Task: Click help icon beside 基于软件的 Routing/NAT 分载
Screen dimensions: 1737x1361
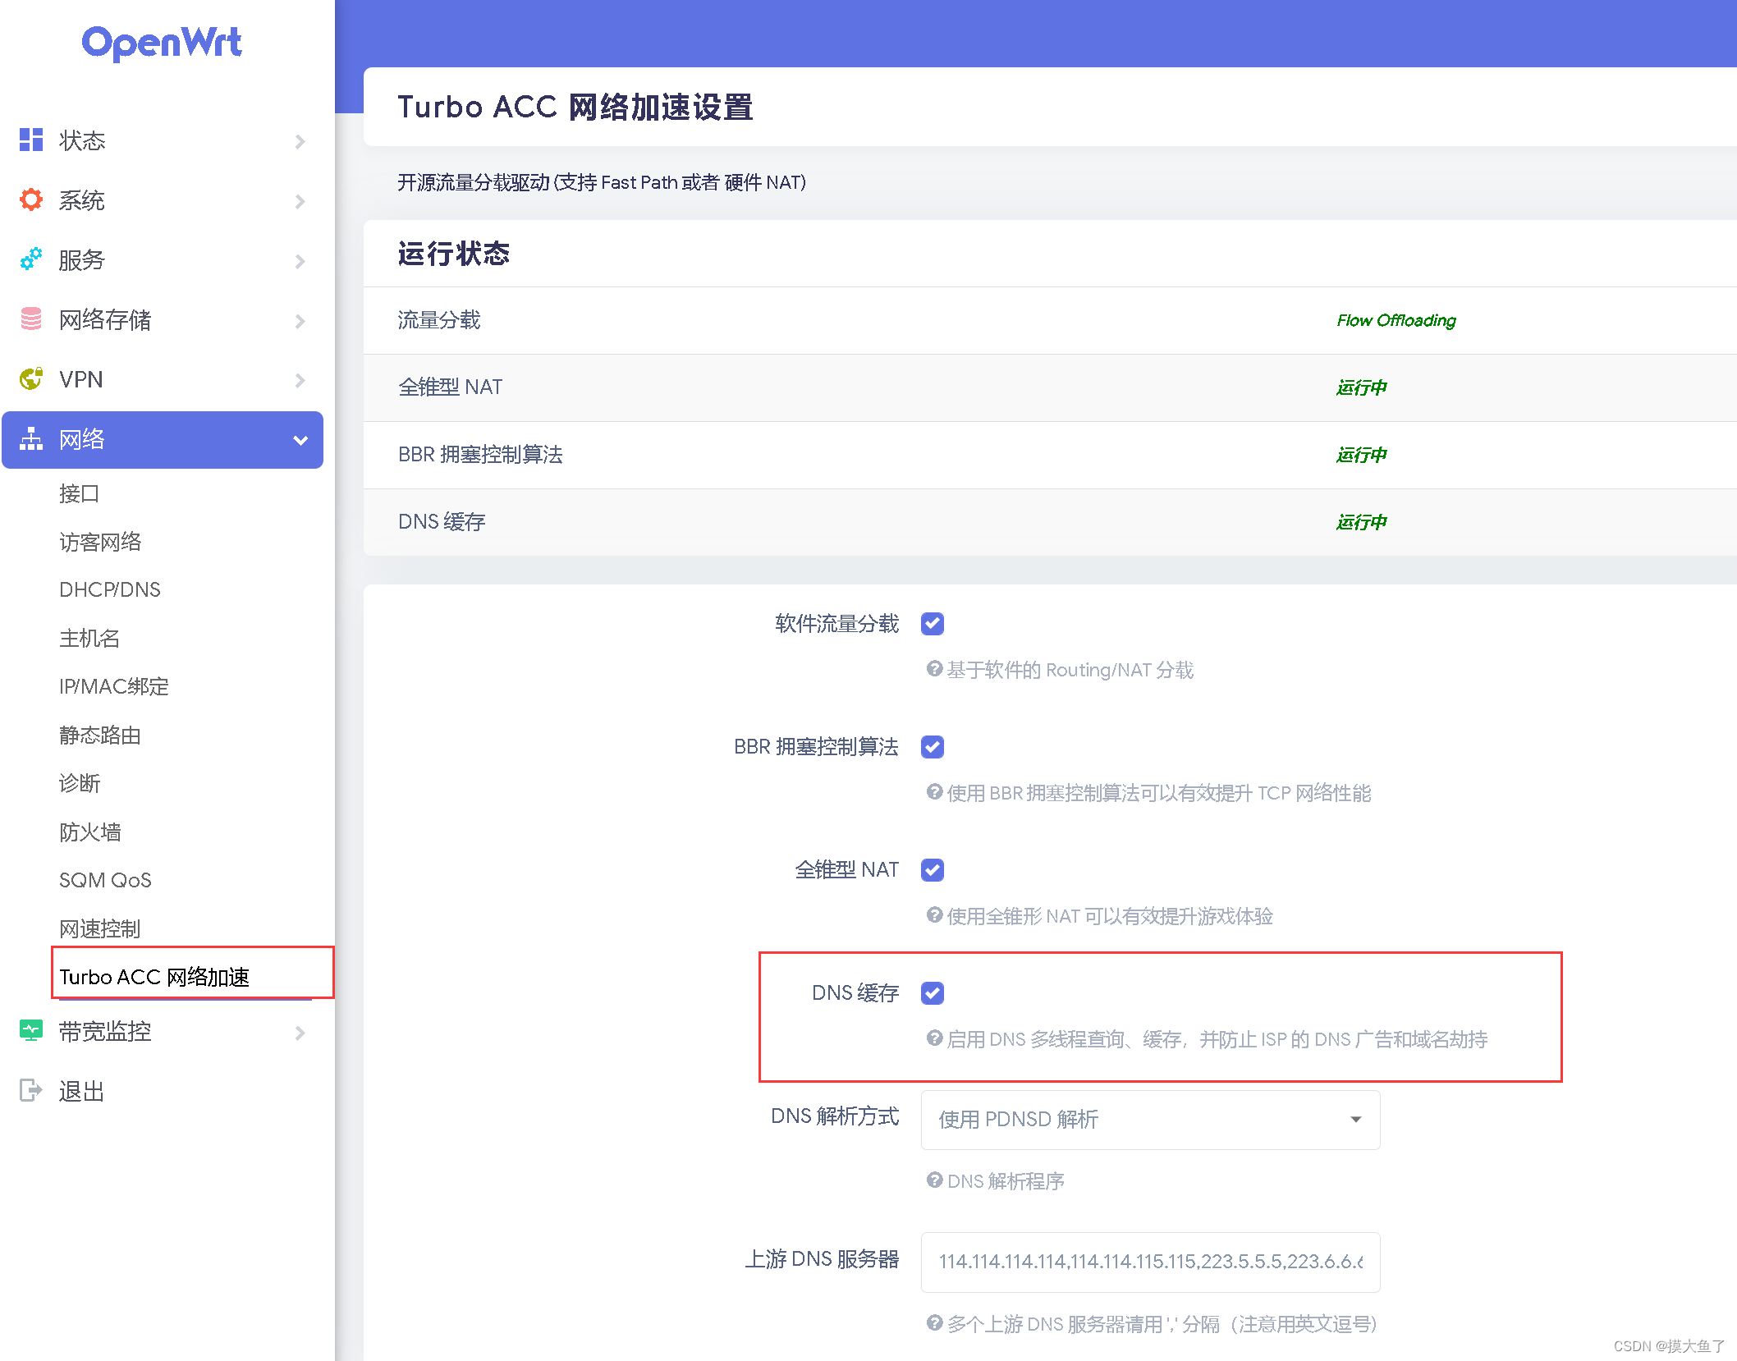Action: click(934, 669)
